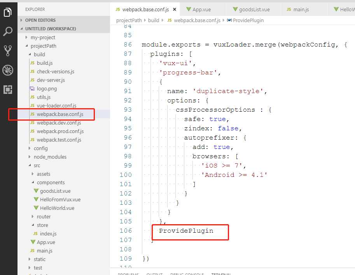Open the Explorer view in activity bar
355x275 pixels.
(8, 12)
